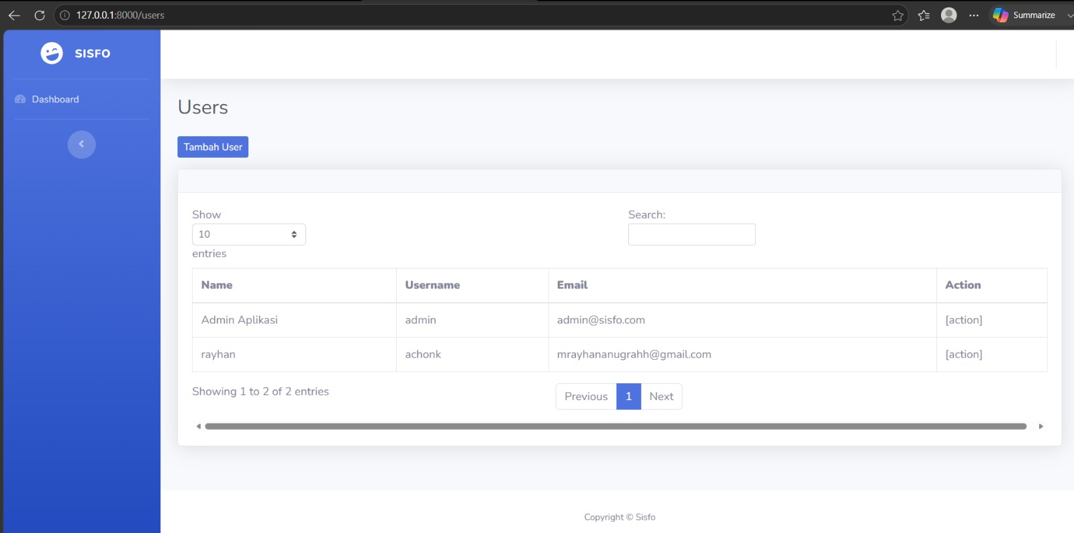
Task: Click the mrayhananugrahh@gmail.com email cell
Action: coord(742,354)
